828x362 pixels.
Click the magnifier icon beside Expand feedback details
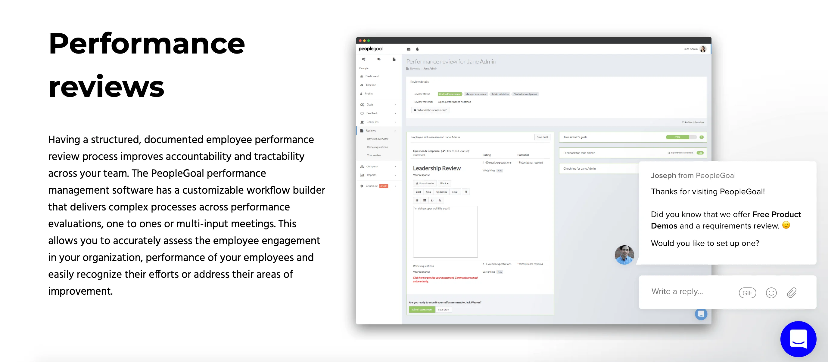(669, 153)
